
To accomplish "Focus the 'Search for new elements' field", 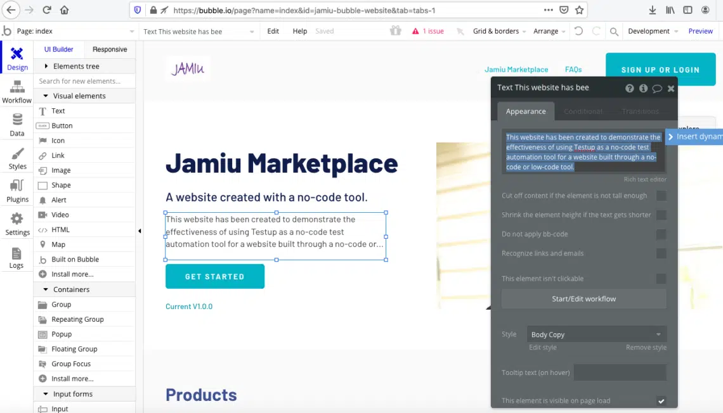I will coord(85,81).
